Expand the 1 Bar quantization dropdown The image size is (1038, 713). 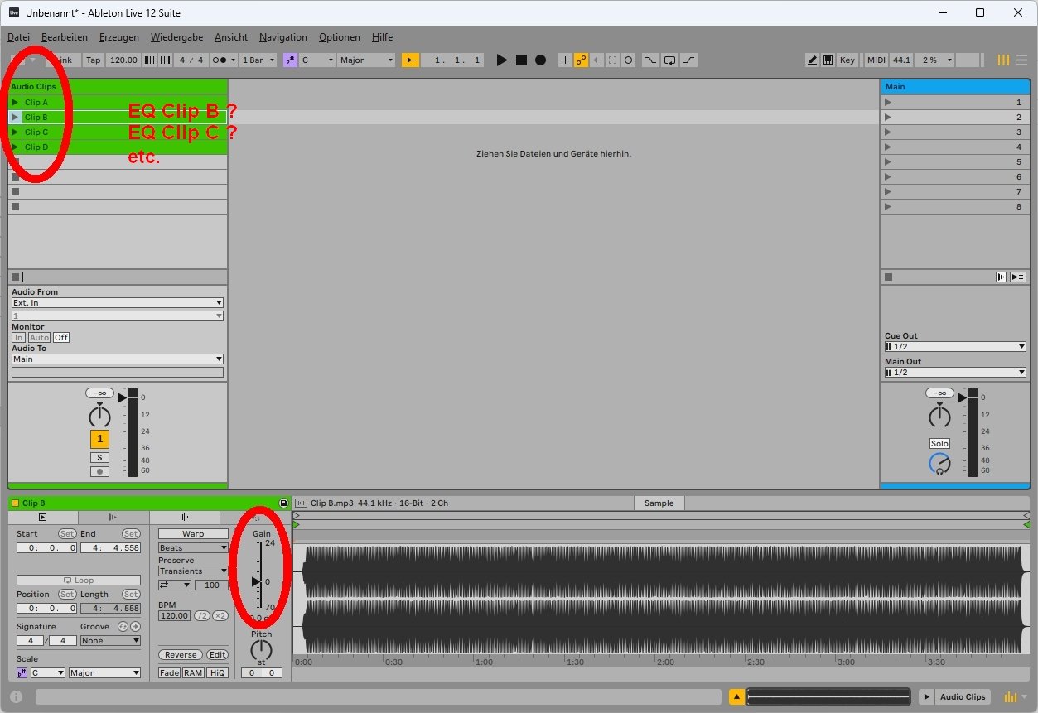[258, 60]
